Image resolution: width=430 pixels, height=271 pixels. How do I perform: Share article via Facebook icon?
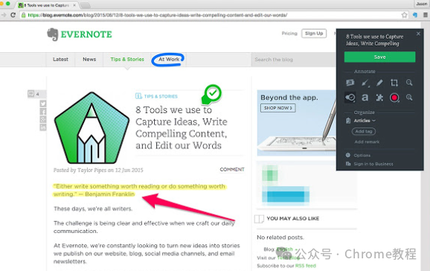43,112
